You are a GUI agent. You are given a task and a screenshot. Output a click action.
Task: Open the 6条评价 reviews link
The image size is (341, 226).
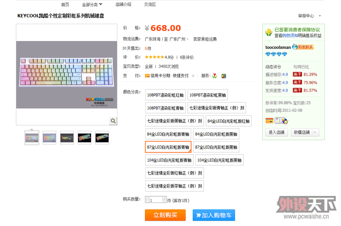(187, 57)
